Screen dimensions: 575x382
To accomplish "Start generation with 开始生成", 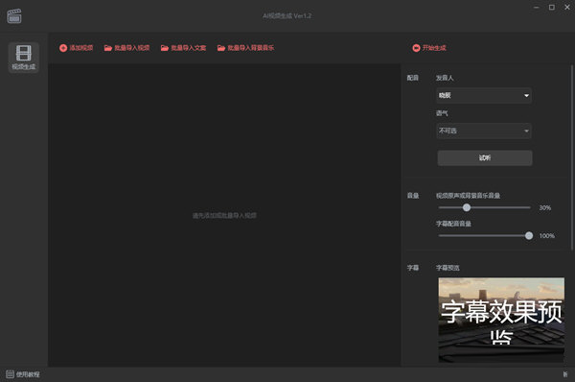I will [429, 48].
